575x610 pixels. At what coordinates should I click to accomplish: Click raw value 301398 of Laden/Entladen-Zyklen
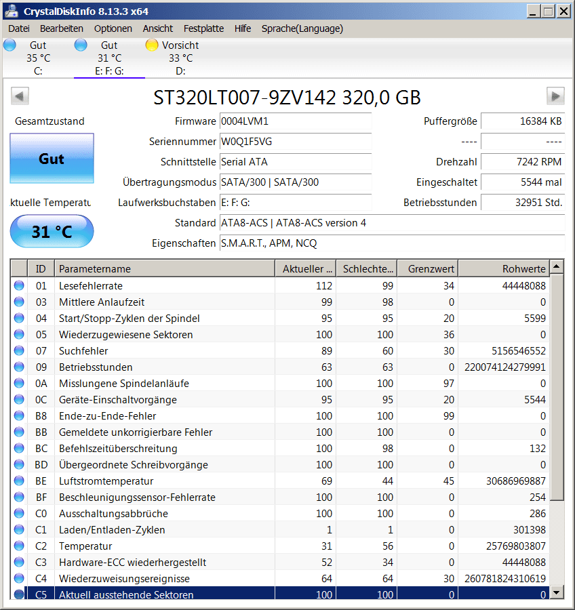point(530,530)
